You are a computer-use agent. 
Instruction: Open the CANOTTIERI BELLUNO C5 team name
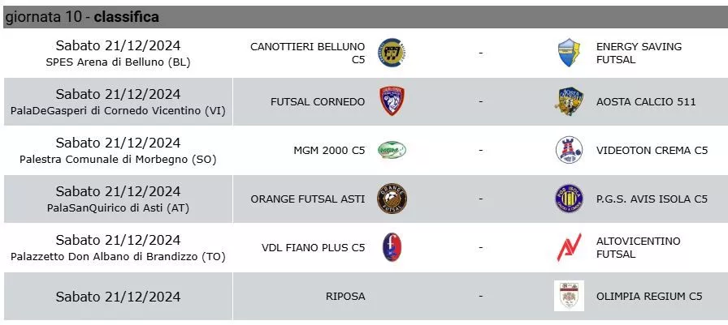(307, 53)
